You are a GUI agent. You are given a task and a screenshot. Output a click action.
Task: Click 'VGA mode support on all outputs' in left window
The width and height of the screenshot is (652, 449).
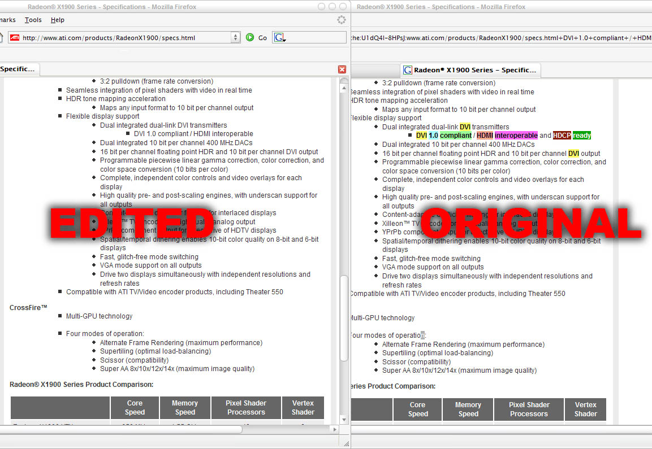point(150,265)
